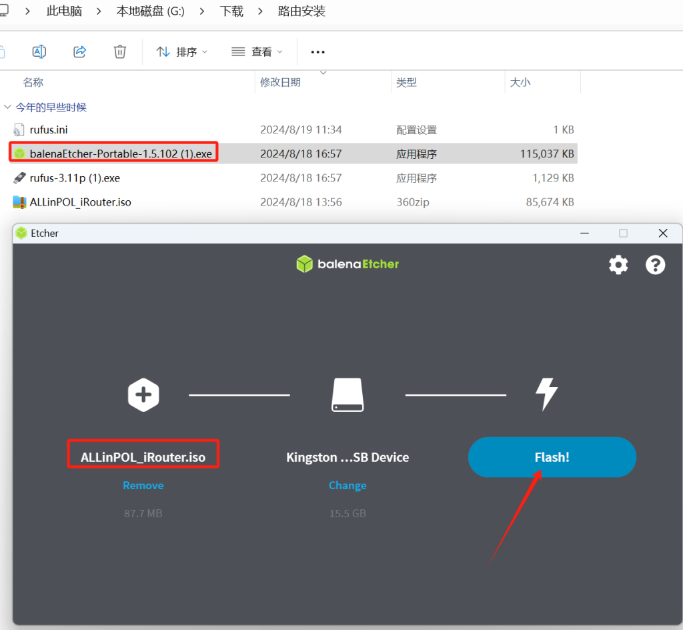
Task: Click the select image plus icon in Etcher
Action: click(143, 394)
